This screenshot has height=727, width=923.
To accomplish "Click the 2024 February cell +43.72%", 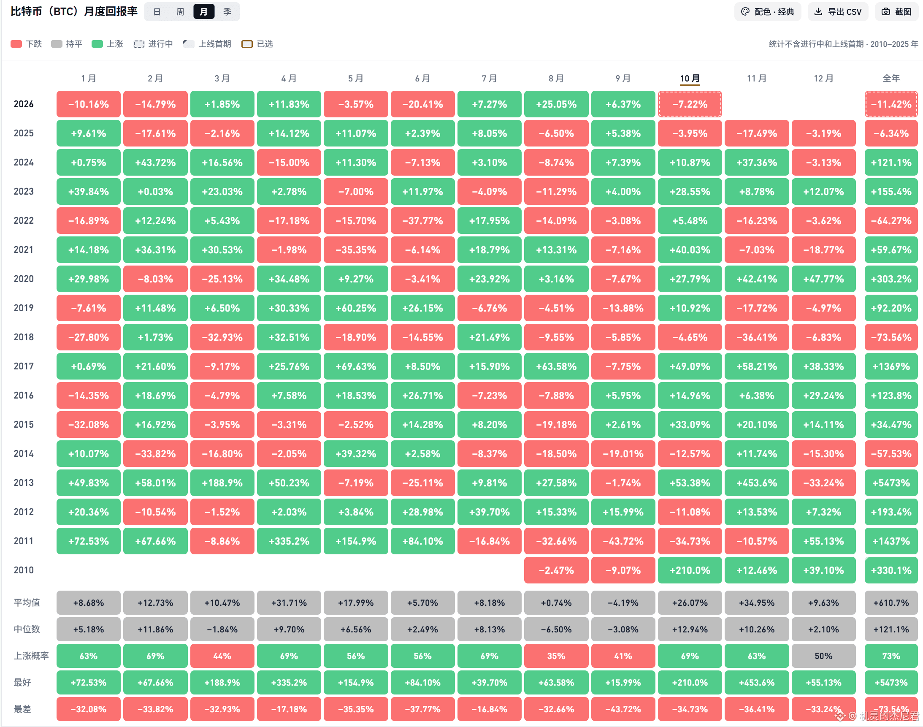I will pos(155,163).
